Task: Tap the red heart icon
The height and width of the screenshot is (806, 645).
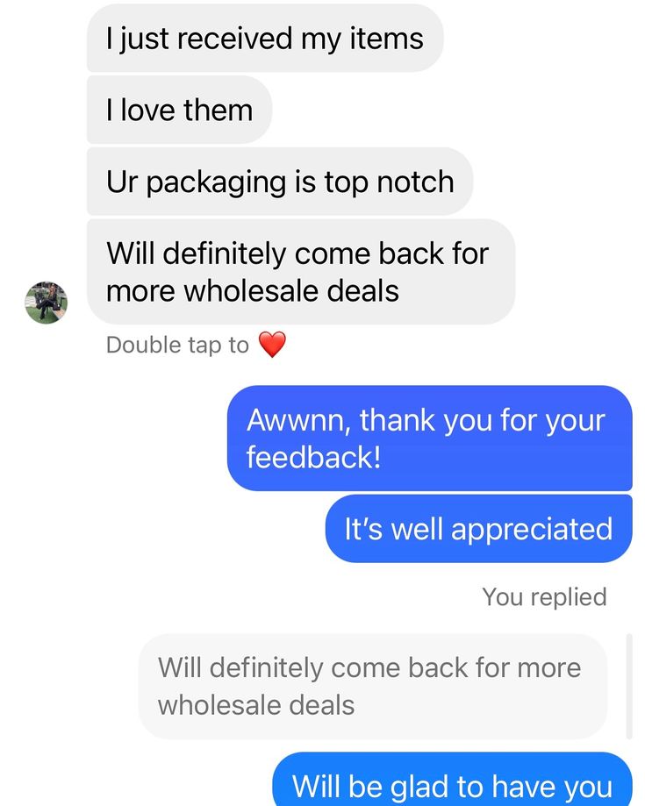Action: [272, 345]
